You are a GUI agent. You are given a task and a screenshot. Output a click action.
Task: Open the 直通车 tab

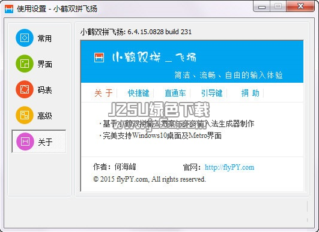pyautogui.click(x=175, y=93)
